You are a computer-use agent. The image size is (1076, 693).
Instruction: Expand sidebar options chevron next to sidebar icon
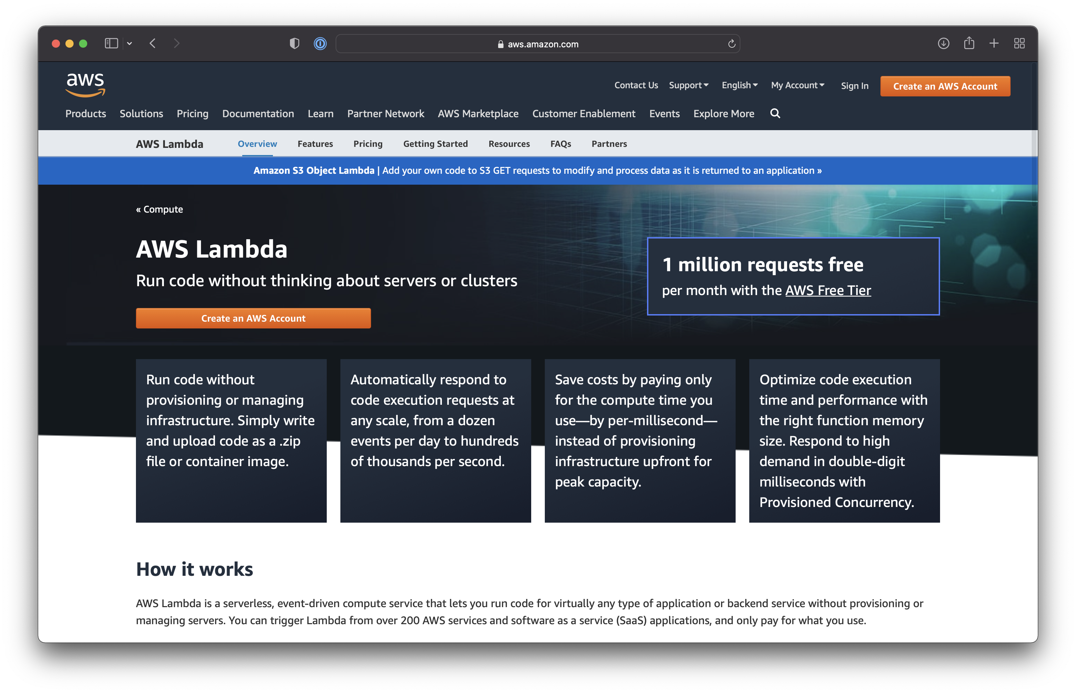(129, 44)
